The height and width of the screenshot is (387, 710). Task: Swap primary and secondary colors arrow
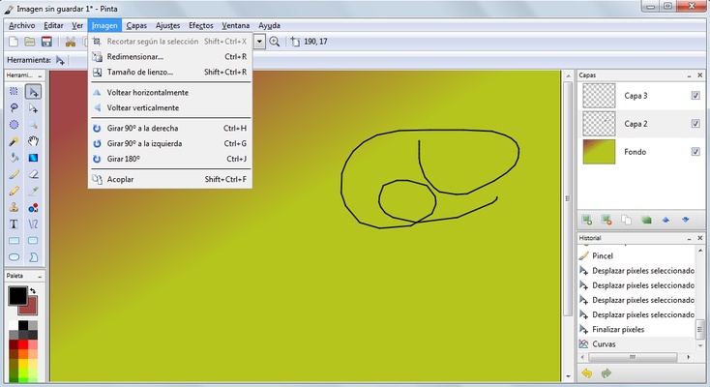tap(33, 290)
